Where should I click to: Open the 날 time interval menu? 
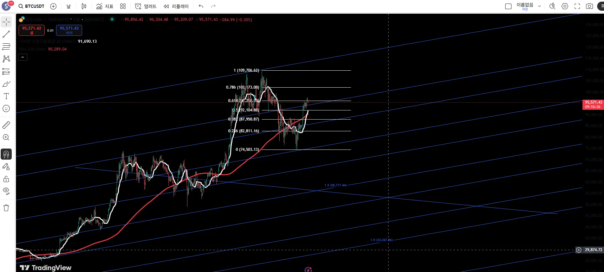click(68, 6)
